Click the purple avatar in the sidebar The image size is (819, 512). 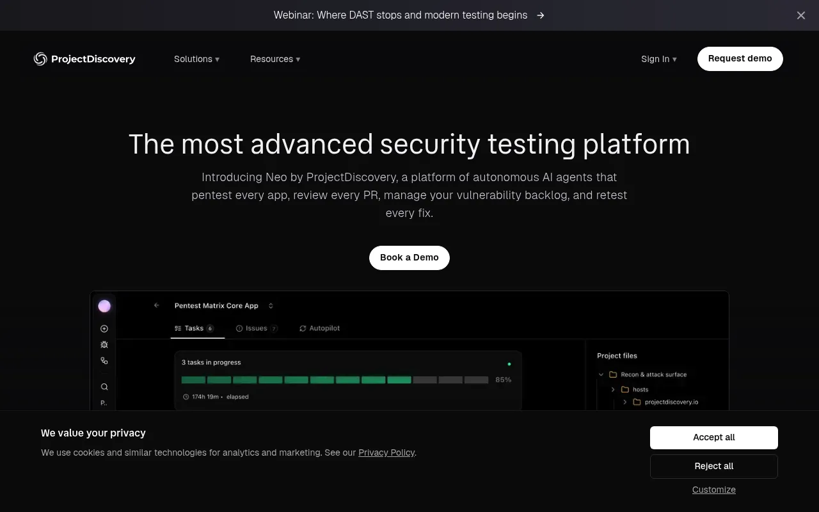(x=104, y=306)
